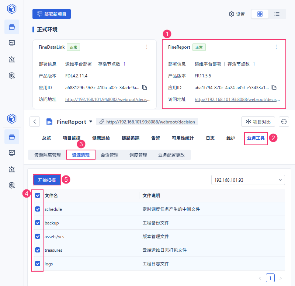The width and height of the screenshot is (295, 286).
Task: Open the alarm siren icon in the top sidebar
Action: pos(12,59)
